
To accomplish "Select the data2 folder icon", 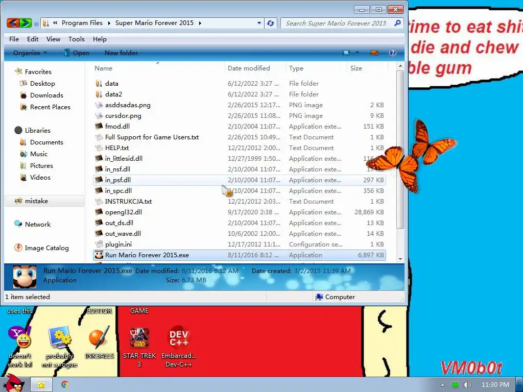I will click(x=99, y=94).
